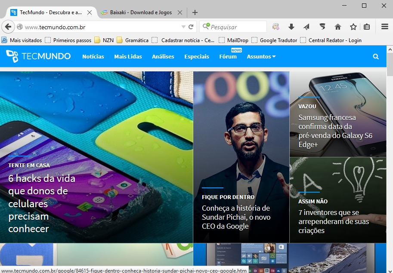Viewport: 393px width, 273px height.
Task: Open the Samsung Galaxy S6 Edge+ article
Action: (x=335, y=131)
